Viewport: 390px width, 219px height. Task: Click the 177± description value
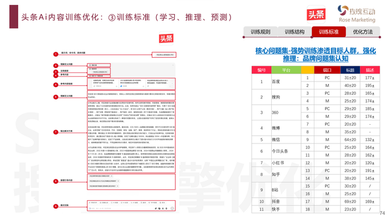370,78
